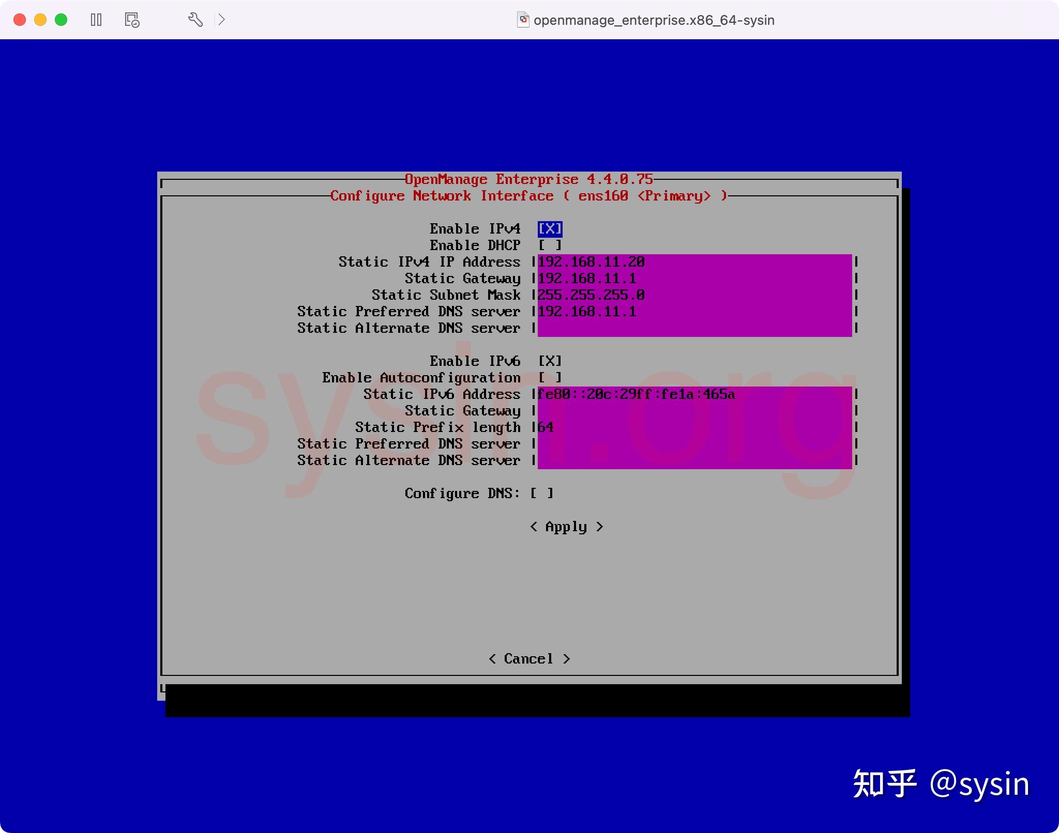Open the snapshot manager icon
The width and height of the screenshot is (1059, 833).
132,20
